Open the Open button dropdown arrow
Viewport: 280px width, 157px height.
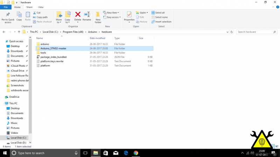coord(147,13)
